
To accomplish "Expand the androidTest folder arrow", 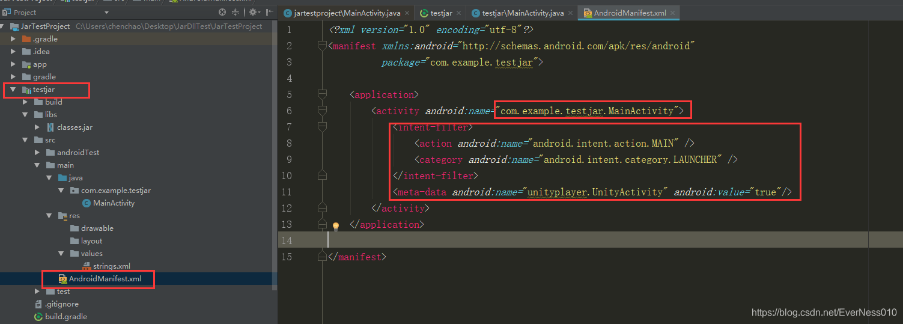I will [x=37, y=153].
